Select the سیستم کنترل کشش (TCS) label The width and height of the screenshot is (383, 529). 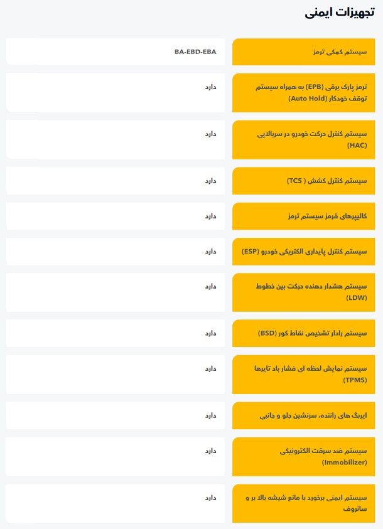pyautogui.click(x=326, y=181)
